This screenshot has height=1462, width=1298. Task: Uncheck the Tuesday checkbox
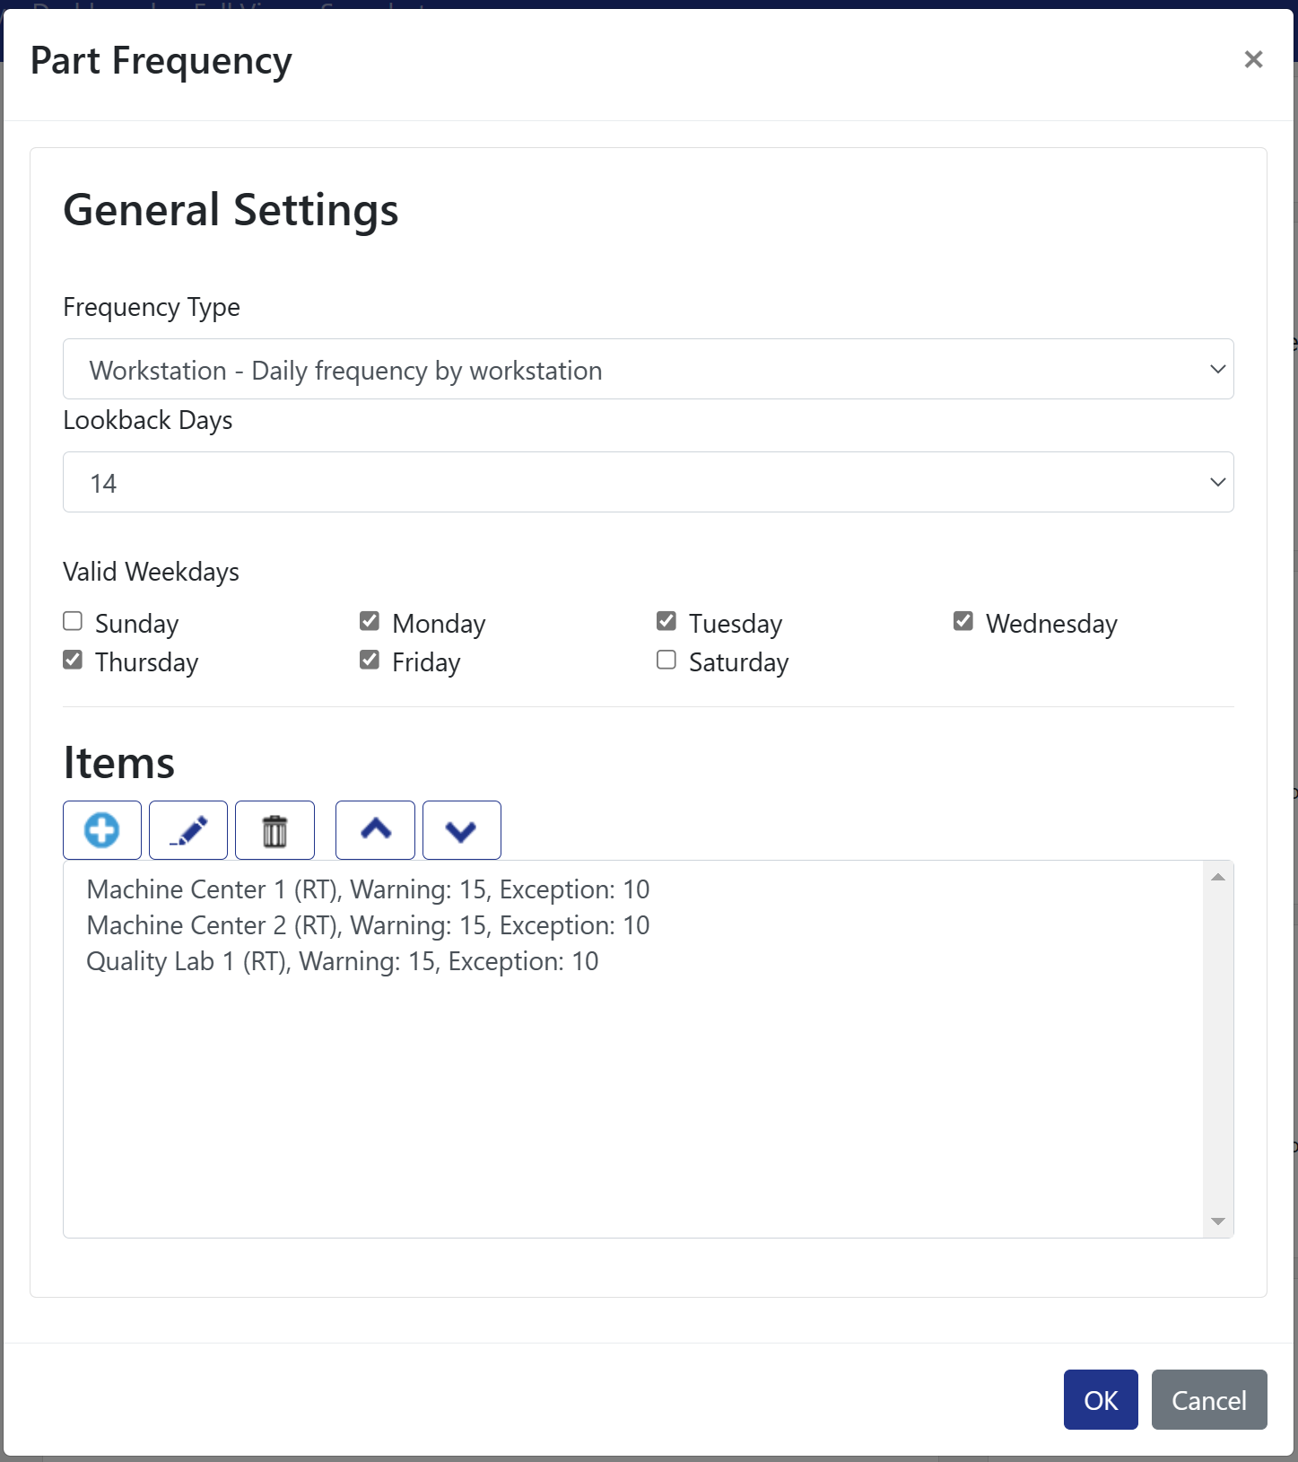(666, 621)
